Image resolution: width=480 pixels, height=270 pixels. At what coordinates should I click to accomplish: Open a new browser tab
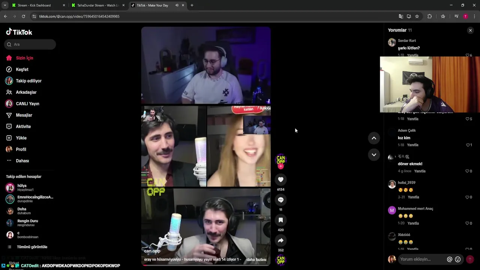pyautogui.click(x=192, y=5)
